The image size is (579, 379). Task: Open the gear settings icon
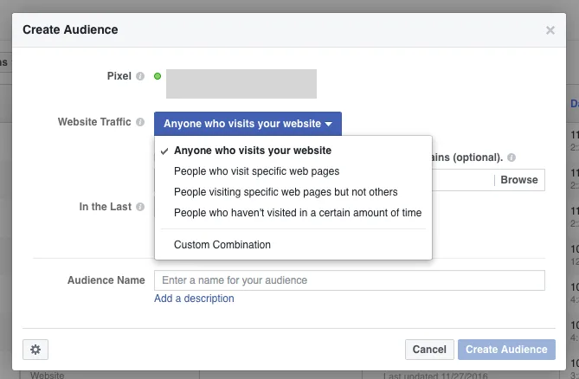coord(35,350)
